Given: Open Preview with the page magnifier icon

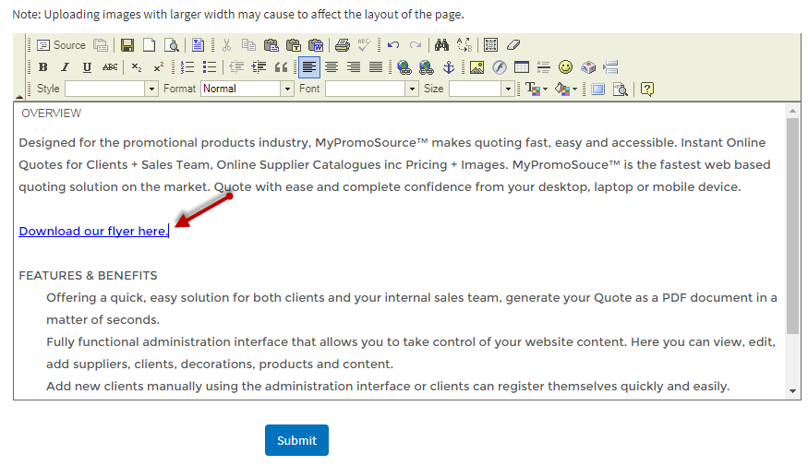Looking at the screenshot, I should point(171,45).
